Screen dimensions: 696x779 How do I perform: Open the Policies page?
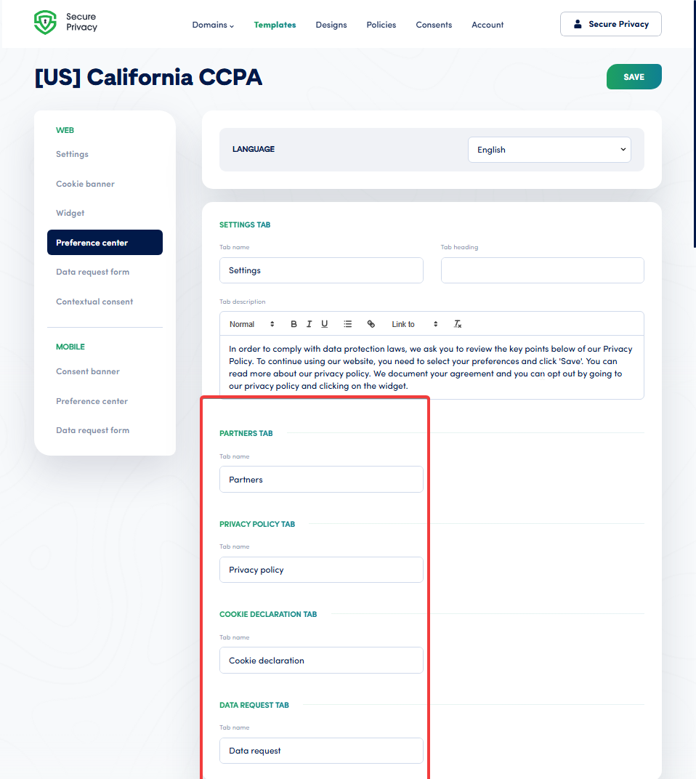[x=381, y=25]
